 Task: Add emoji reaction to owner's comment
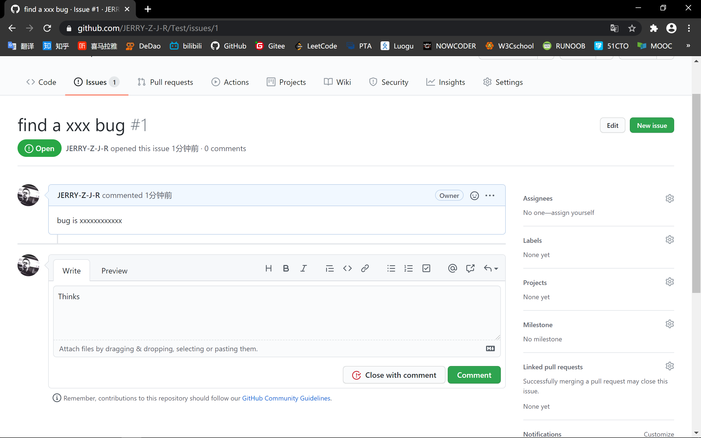(x=474, y=195)
